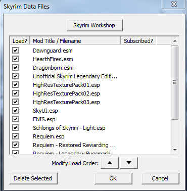This screenshot has width=187, height=191.
Task: Open the Skyrim Workshop button
Action: 95,25
